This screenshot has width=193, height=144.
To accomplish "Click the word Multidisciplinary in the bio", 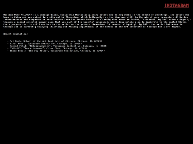I will 87,15.
